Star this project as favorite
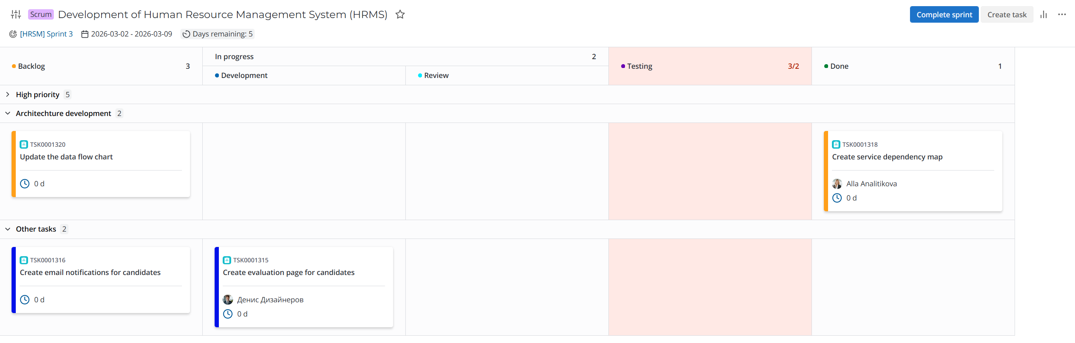Screen dimensions: 1075x343 tap(400, 15)
